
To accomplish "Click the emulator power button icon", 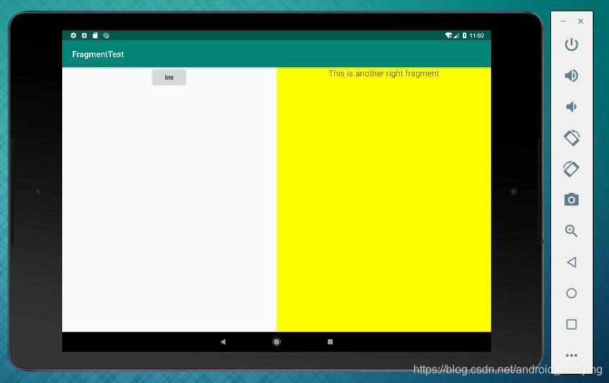I will click(x=572, y=45).
